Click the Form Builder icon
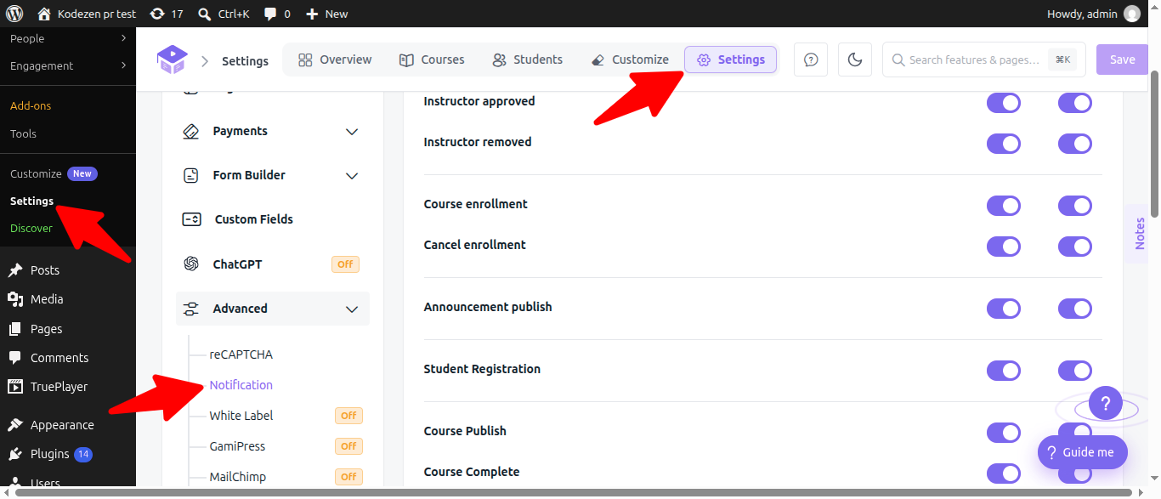Screen dimensions: 1161x499 click(191, 175)
